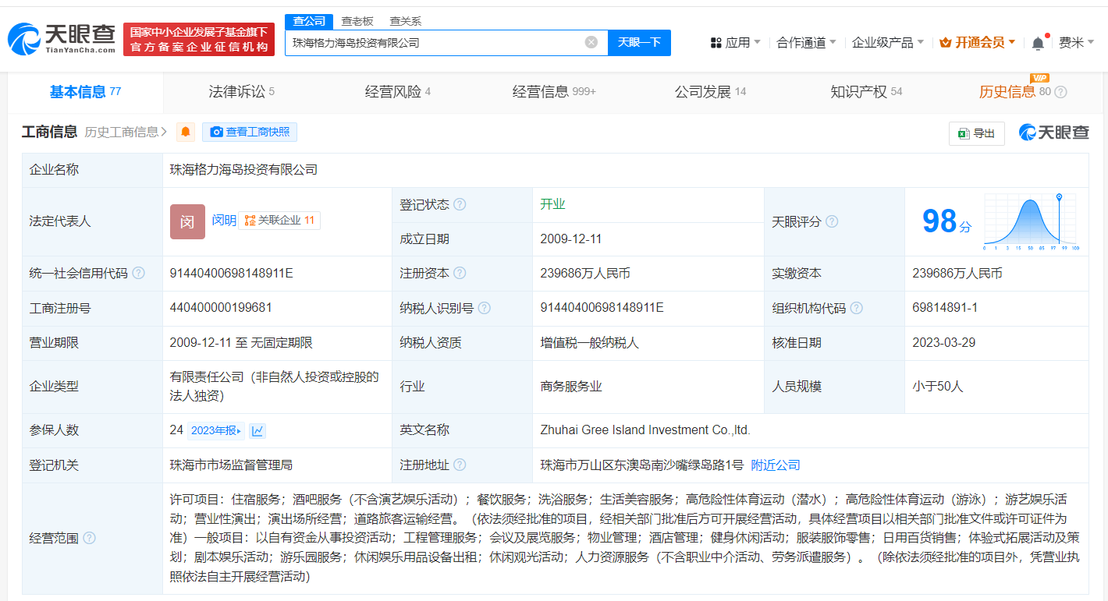
Task: Click help icon next to 统一社会信用代码
Action: click(138, 274)
